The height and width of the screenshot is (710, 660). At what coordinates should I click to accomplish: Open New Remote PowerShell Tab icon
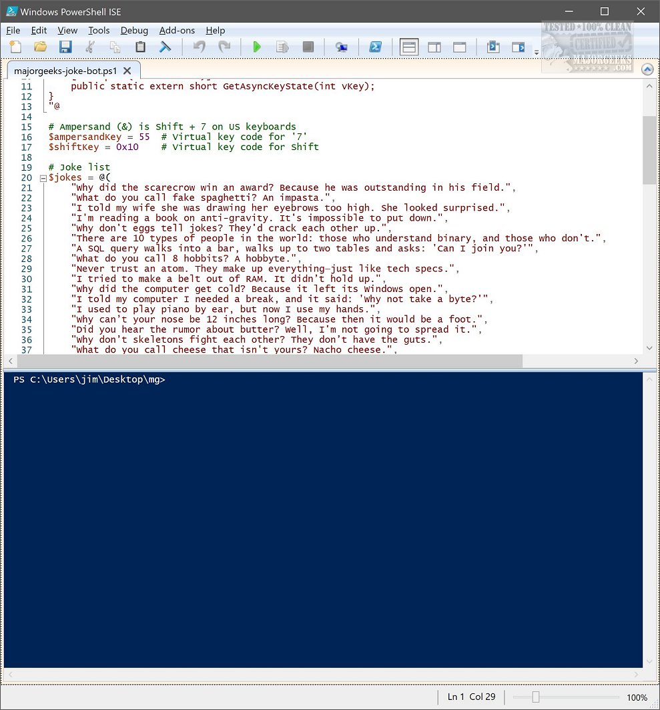(x=341, y=47)
